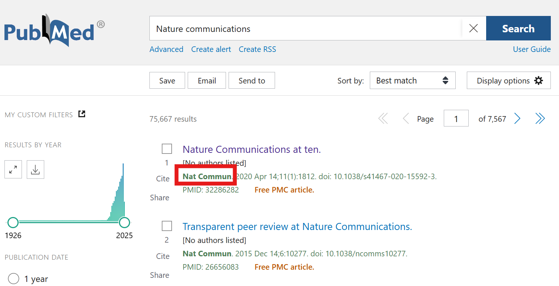Click PMID: 26656083
The width and height of the screenshot is (559, 286).
point(211,267)
